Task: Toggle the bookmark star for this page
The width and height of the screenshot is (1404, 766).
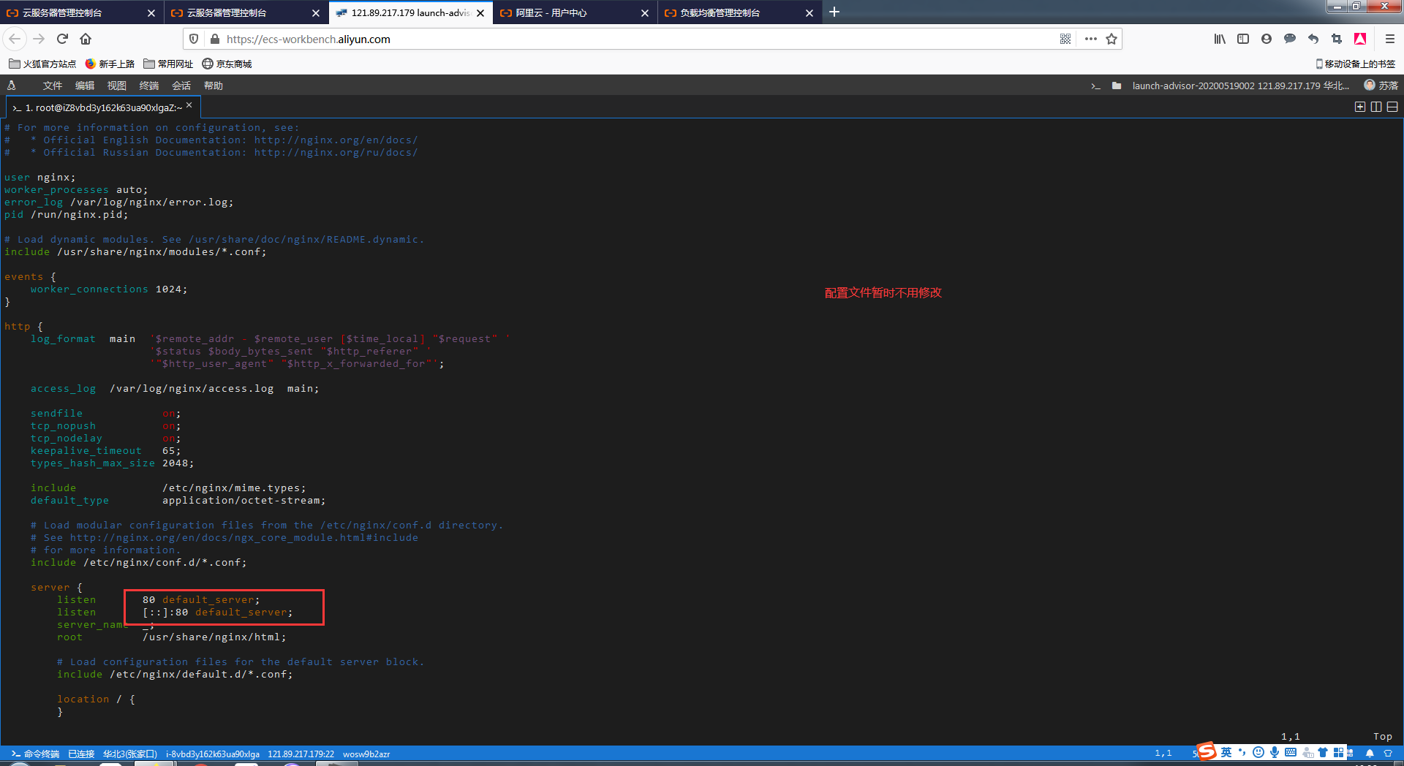Action: pos(1111,39)
